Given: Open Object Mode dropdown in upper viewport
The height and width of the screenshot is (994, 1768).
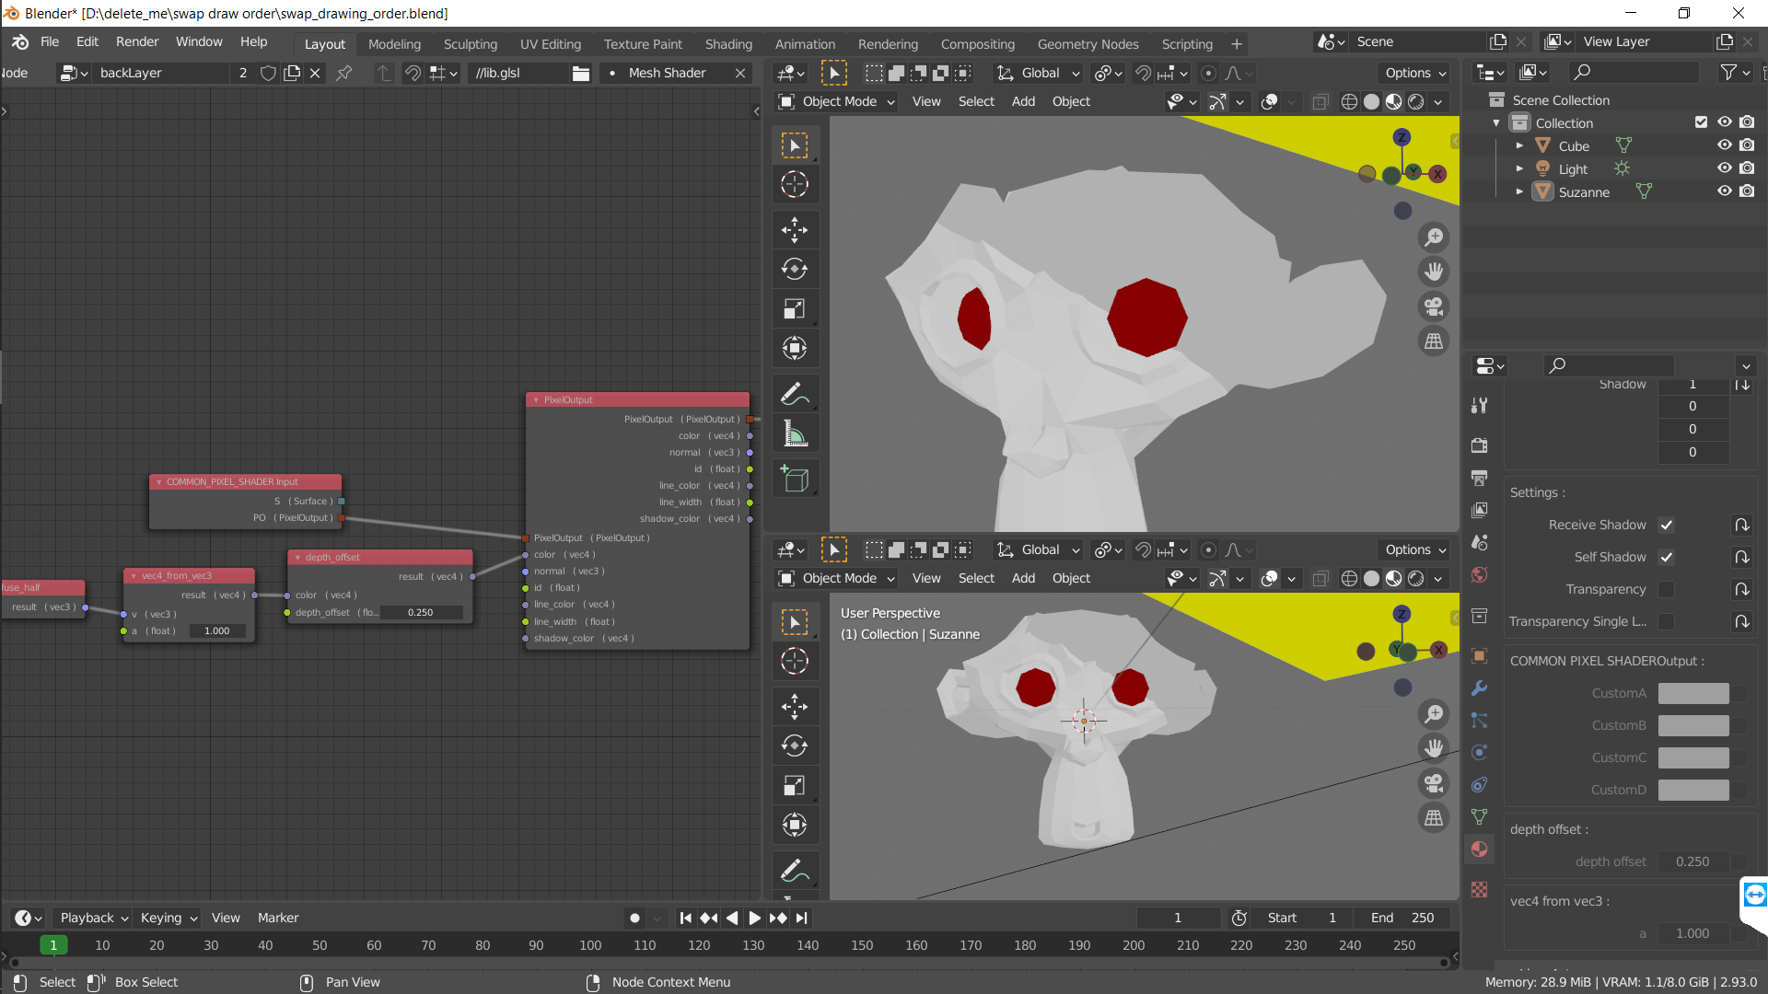Looking at the screenshot, I should (x=837, y=101).
